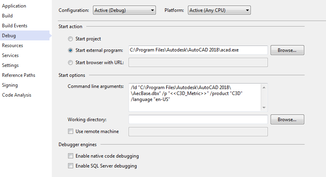The width and height of the screenshot is (326, 177).
Task: Go to the Settings tab
Action: [x=10, y=65]
